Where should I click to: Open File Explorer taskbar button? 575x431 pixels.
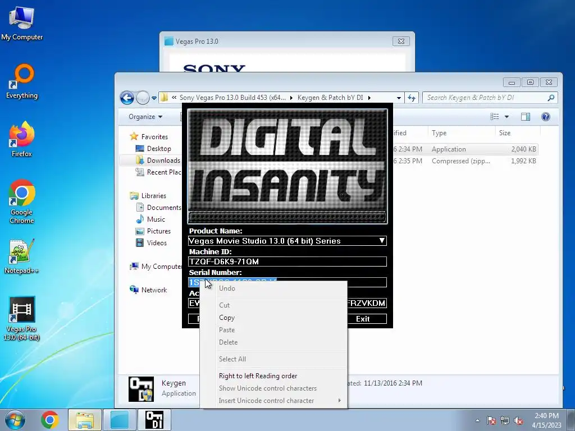pyautogui.click(x=85, y=420)
